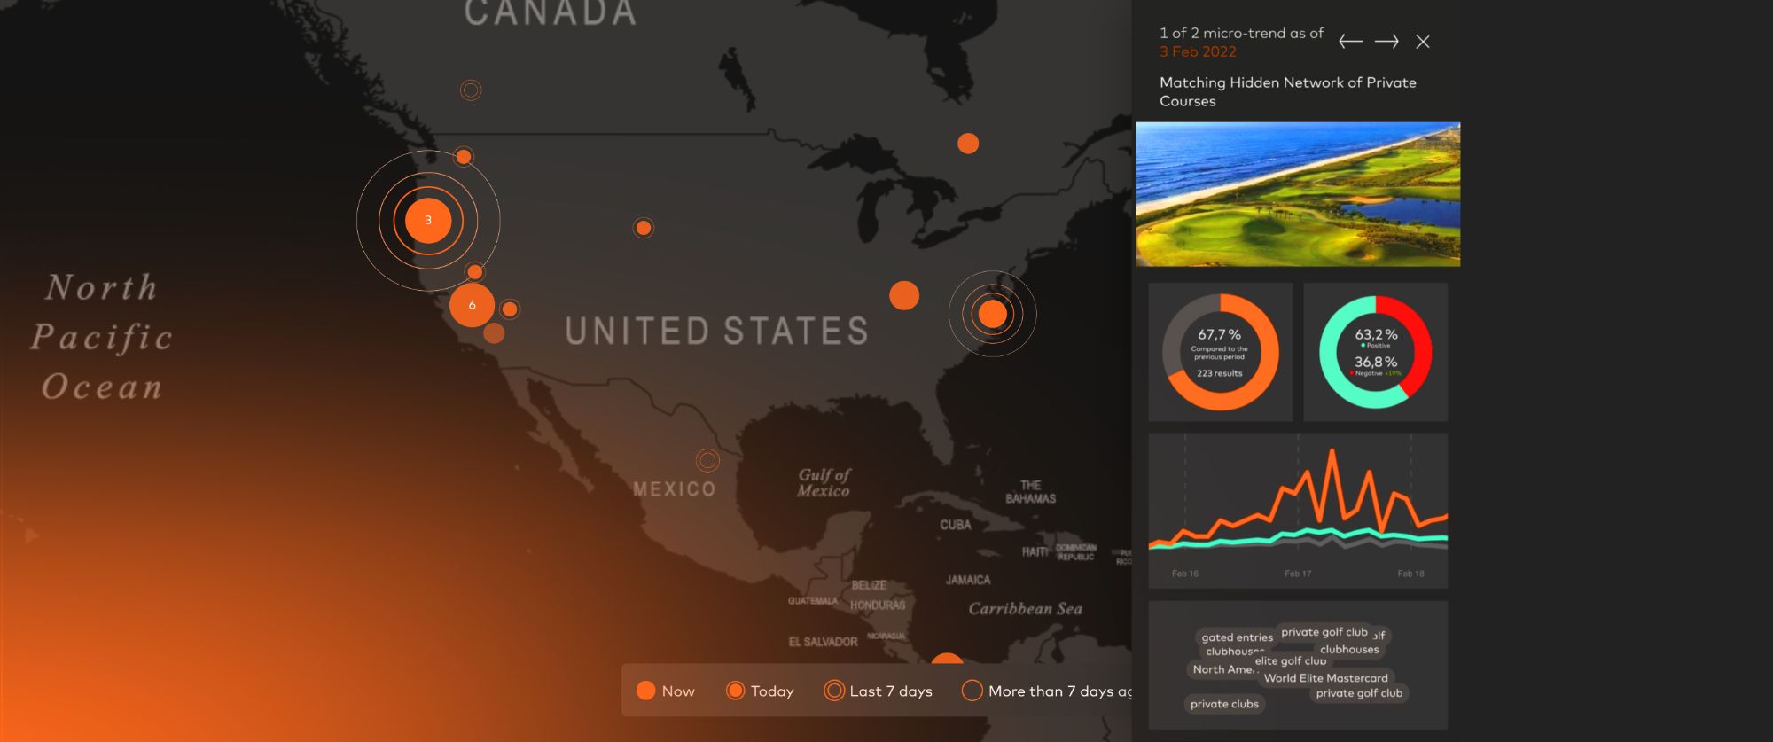
Task: Click the pulsing marker on the US East Coast
Action: pos(992,314)
